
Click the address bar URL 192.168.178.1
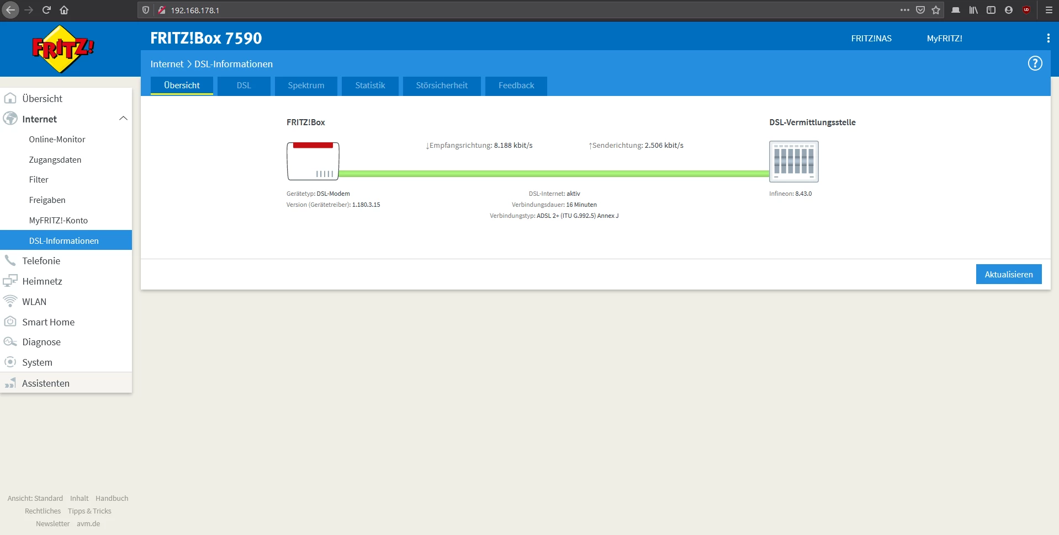(x=195, y=10)
